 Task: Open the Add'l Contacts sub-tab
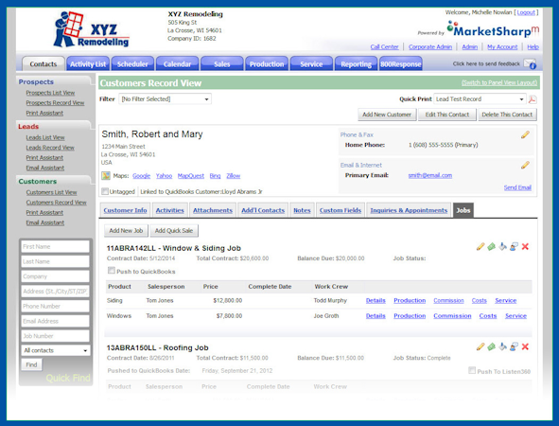click(263, 210)
